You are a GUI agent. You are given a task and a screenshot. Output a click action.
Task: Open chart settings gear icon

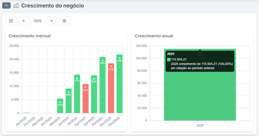click(64, 21)
